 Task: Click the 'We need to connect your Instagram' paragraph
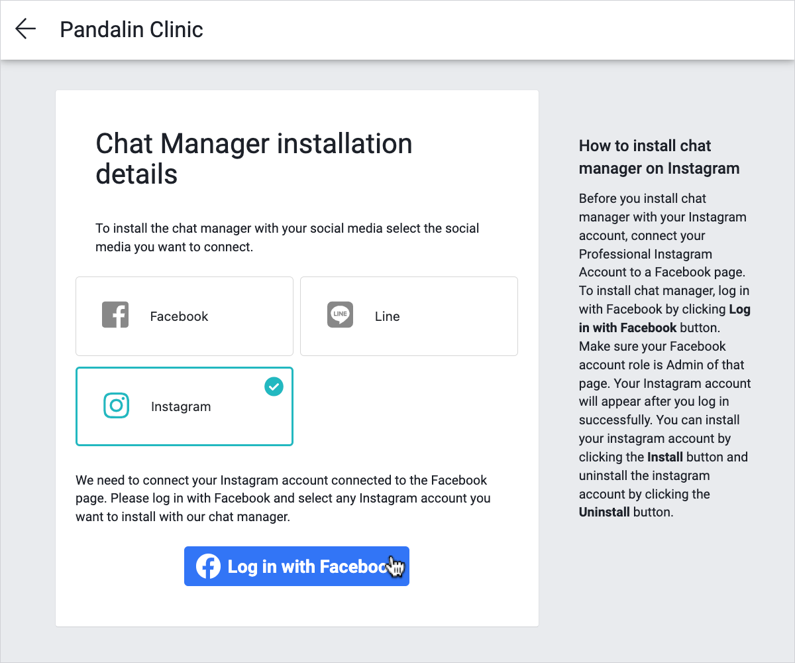(283, 498)
